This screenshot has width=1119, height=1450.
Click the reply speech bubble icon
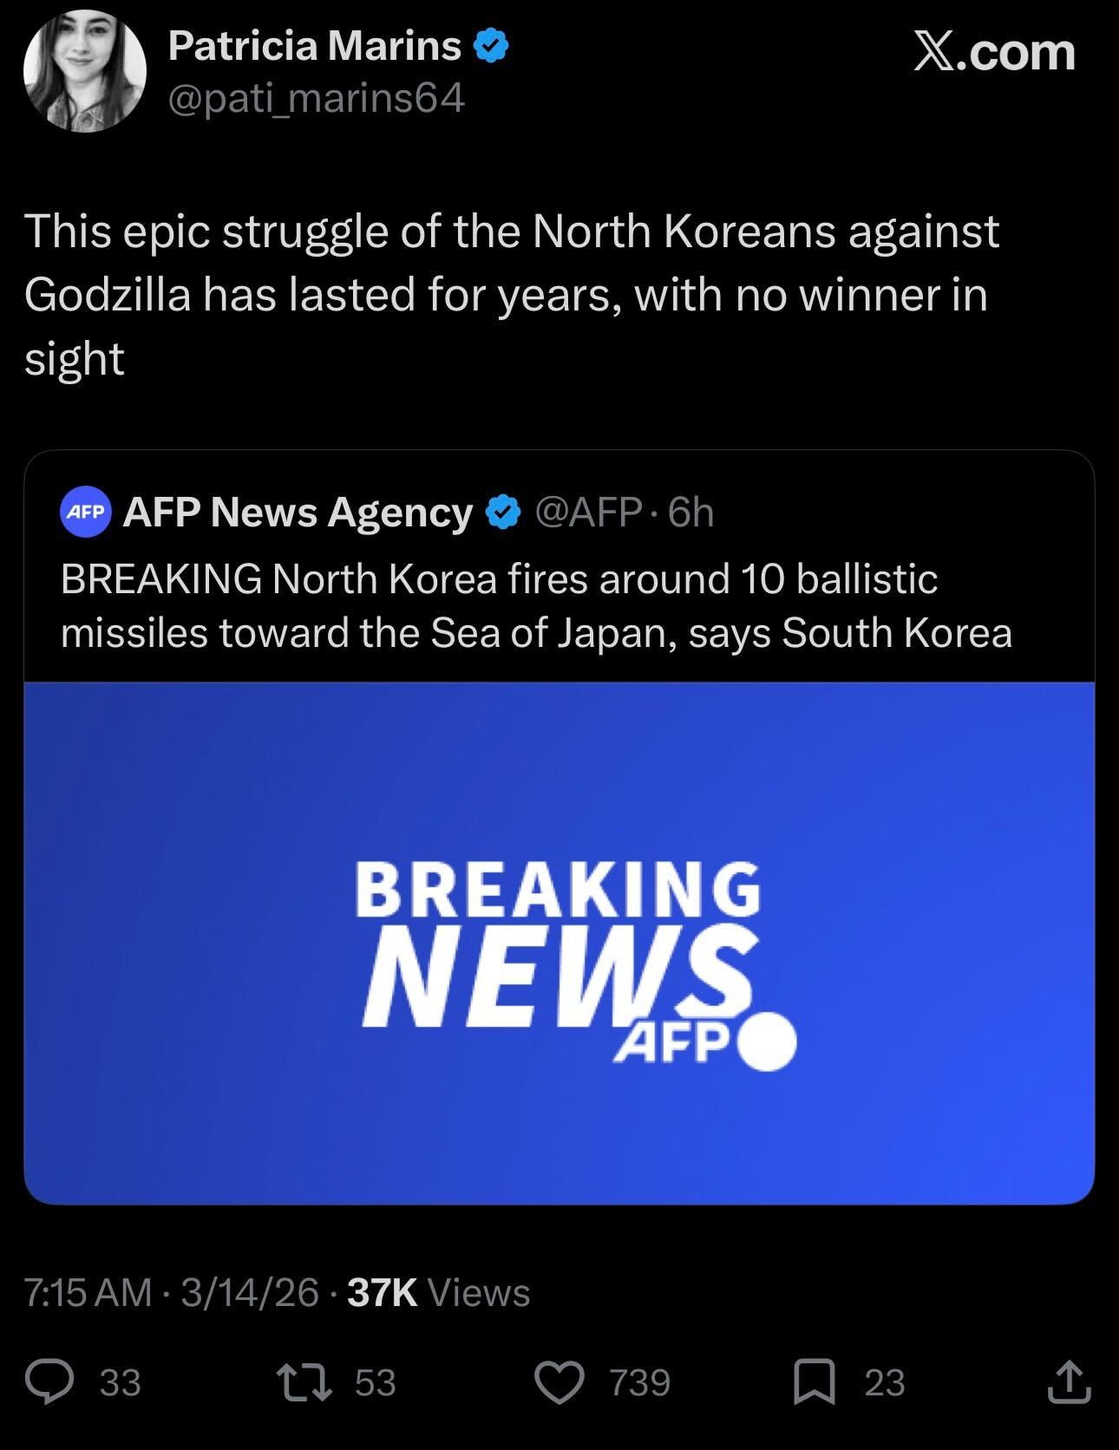(x=49, y=1381)
